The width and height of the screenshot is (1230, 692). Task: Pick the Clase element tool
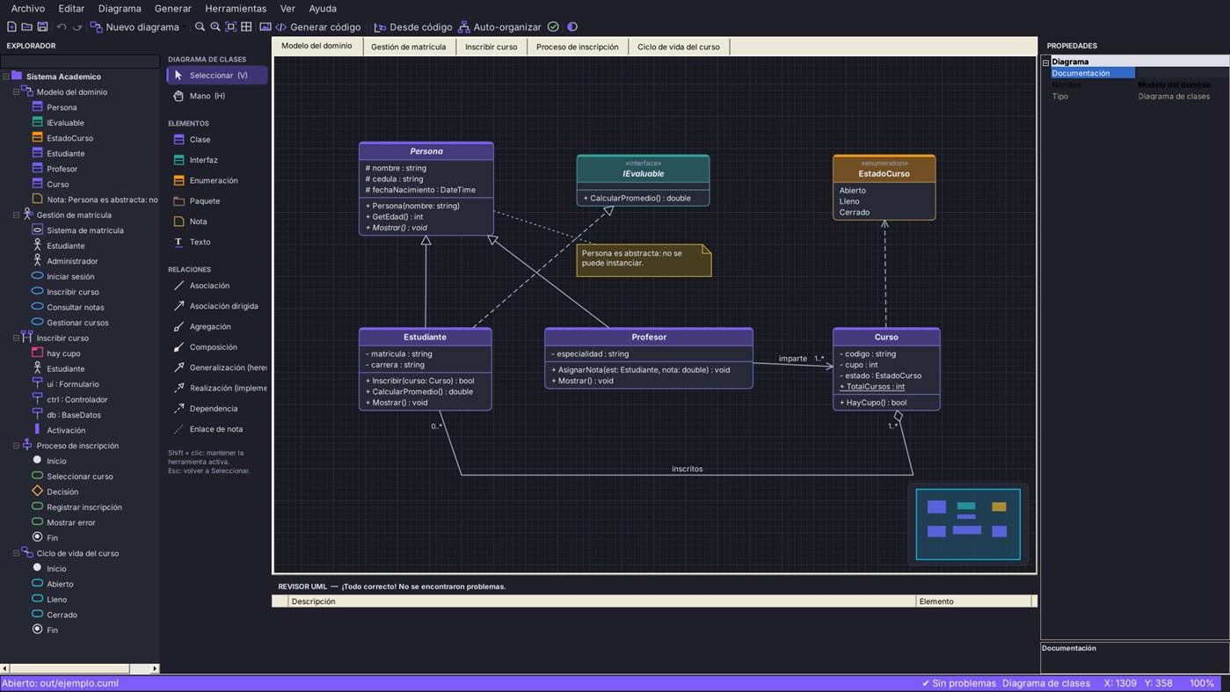coord(216,139)
